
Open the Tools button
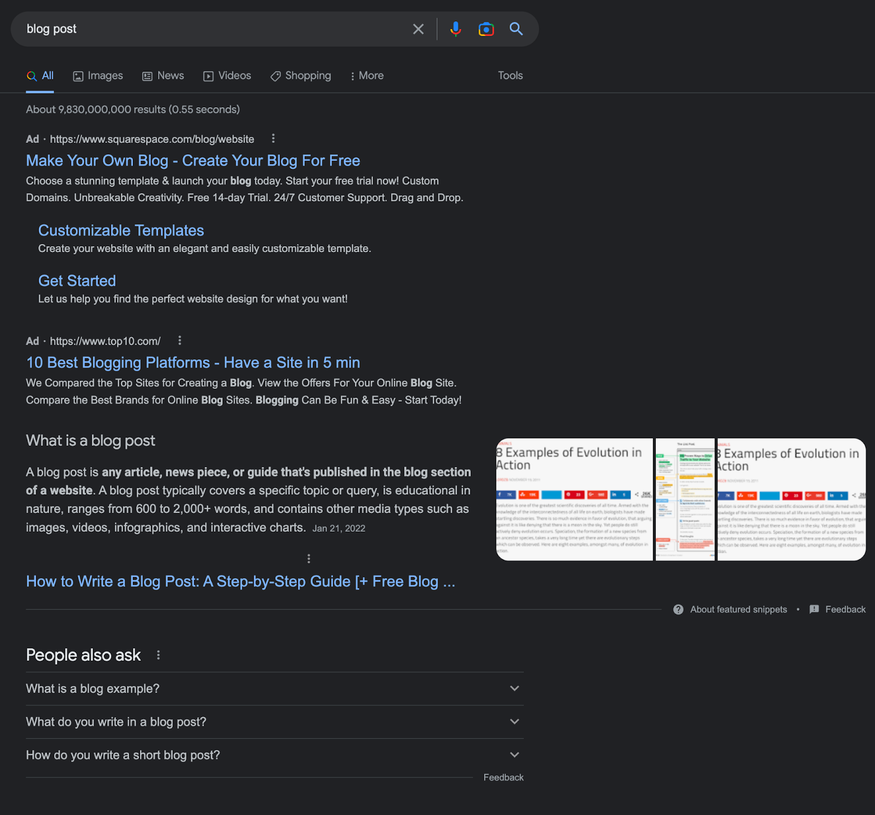coord(510,76)
